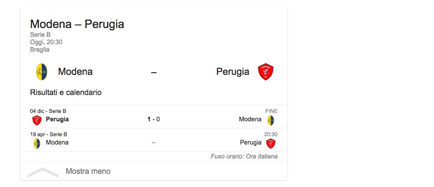
Task: Click Perugia name in 19 apr row
Action: (250, 142)
